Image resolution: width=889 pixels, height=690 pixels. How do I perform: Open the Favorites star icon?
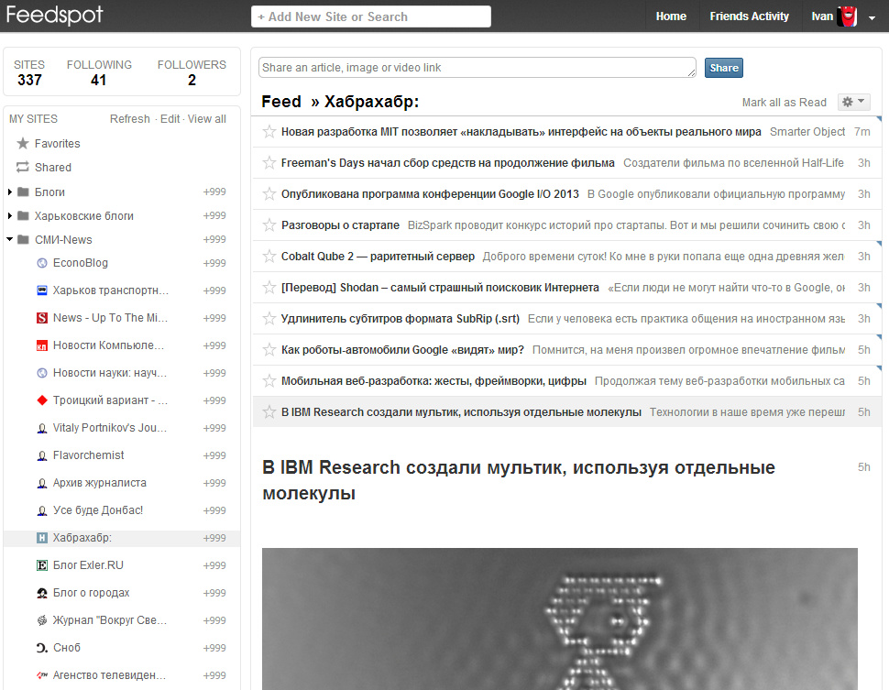[x=23, y=144]
